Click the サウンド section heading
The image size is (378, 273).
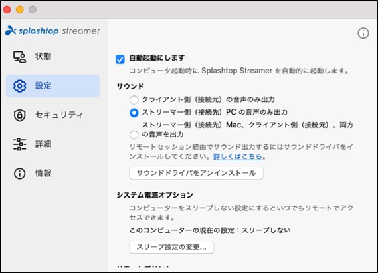click(130, 86)
